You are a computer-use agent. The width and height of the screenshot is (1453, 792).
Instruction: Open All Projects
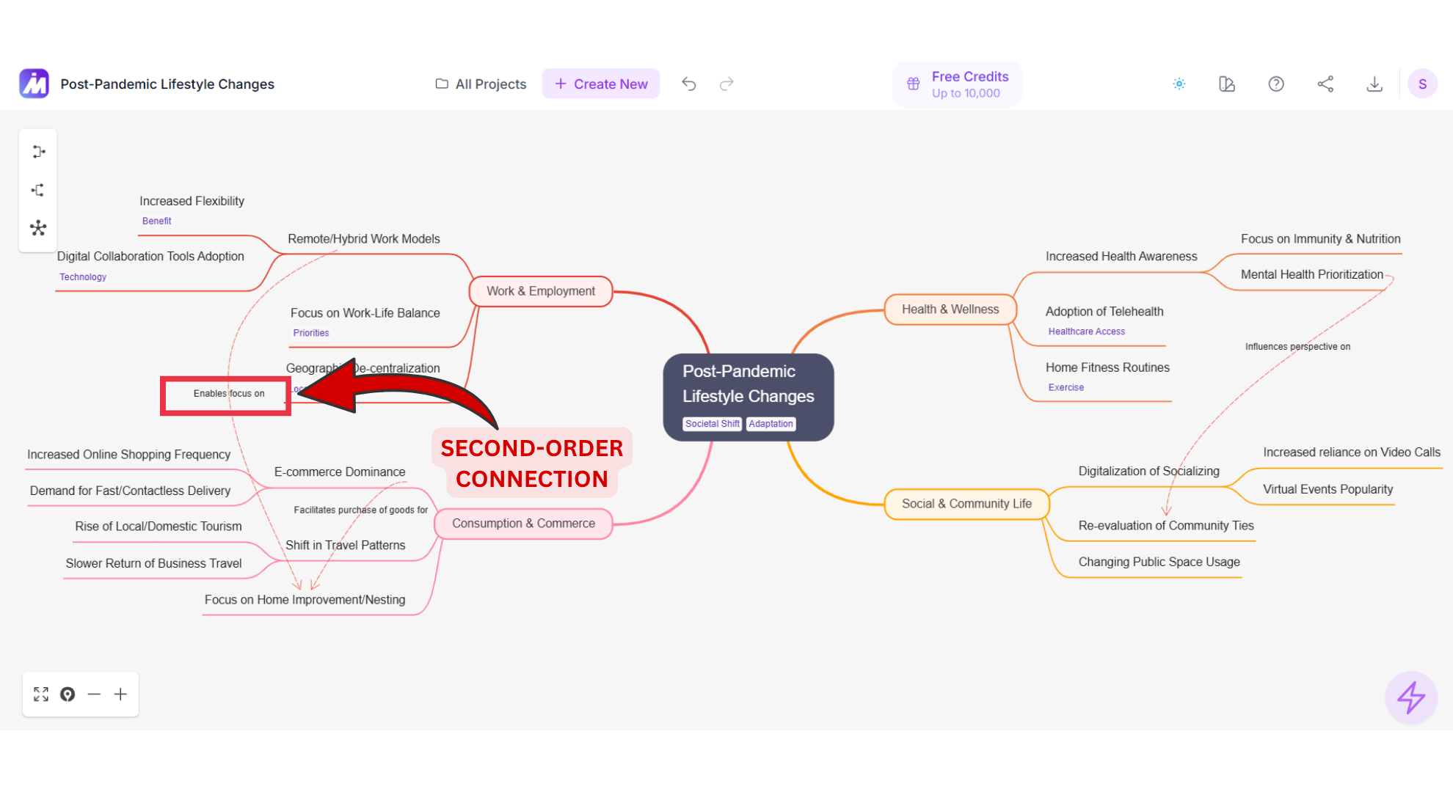click(x=481, y=84)
